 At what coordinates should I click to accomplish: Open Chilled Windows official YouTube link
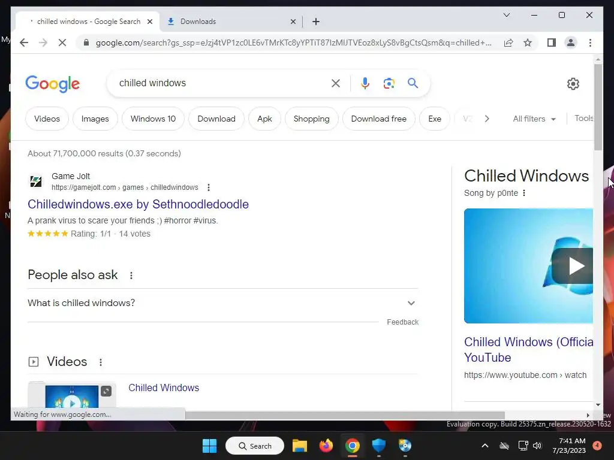(528, 350)
